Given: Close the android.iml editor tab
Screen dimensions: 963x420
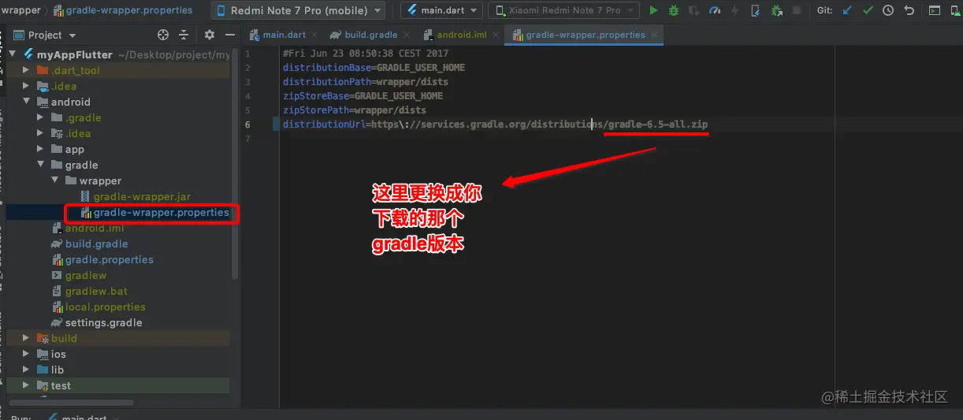Looking at the screenshot, I should pos(496,35).
